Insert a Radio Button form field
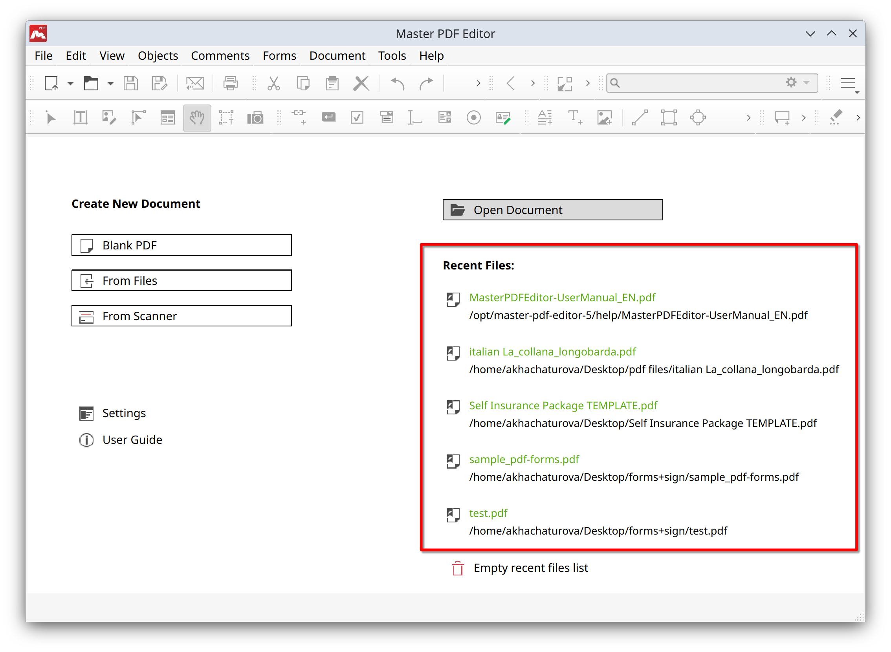Viewport: 891px width, 652px height. click(x=474, y=117)
